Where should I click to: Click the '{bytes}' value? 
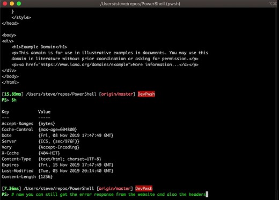[x=47, y=124]
